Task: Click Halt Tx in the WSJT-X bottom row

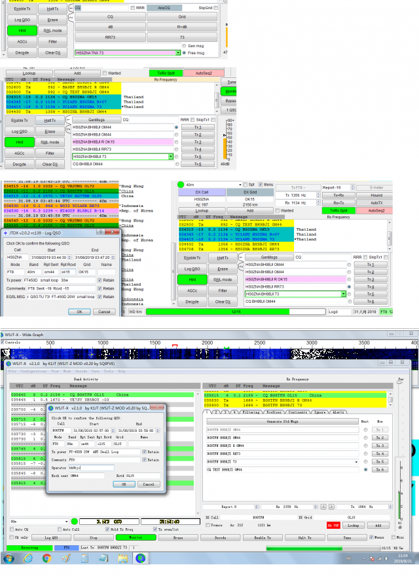Action: coord(304,537)
